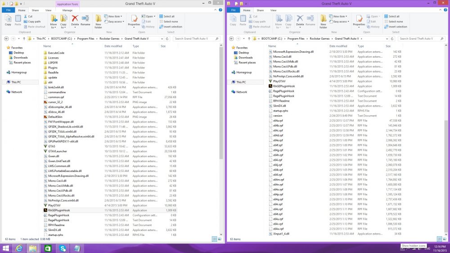Click Back arrow in left window
The image size is (450, 253).
pyautogui.click(x=6, y=38)
